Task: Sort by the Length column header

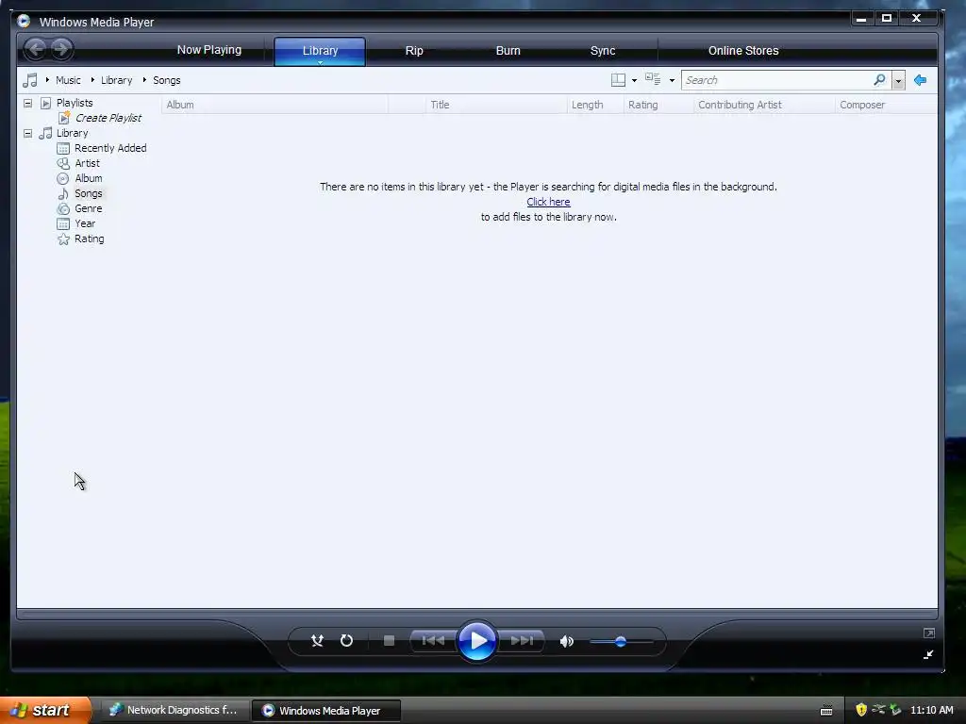Action: point(595,105)
